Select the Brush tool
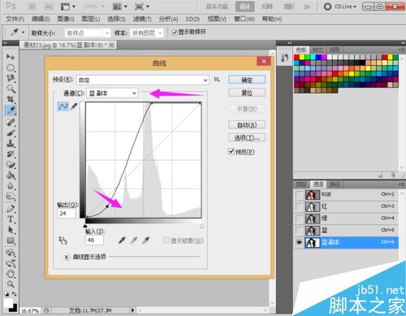Screen dimensions: 406x316 pyautogui.click(x=11, y=132)
